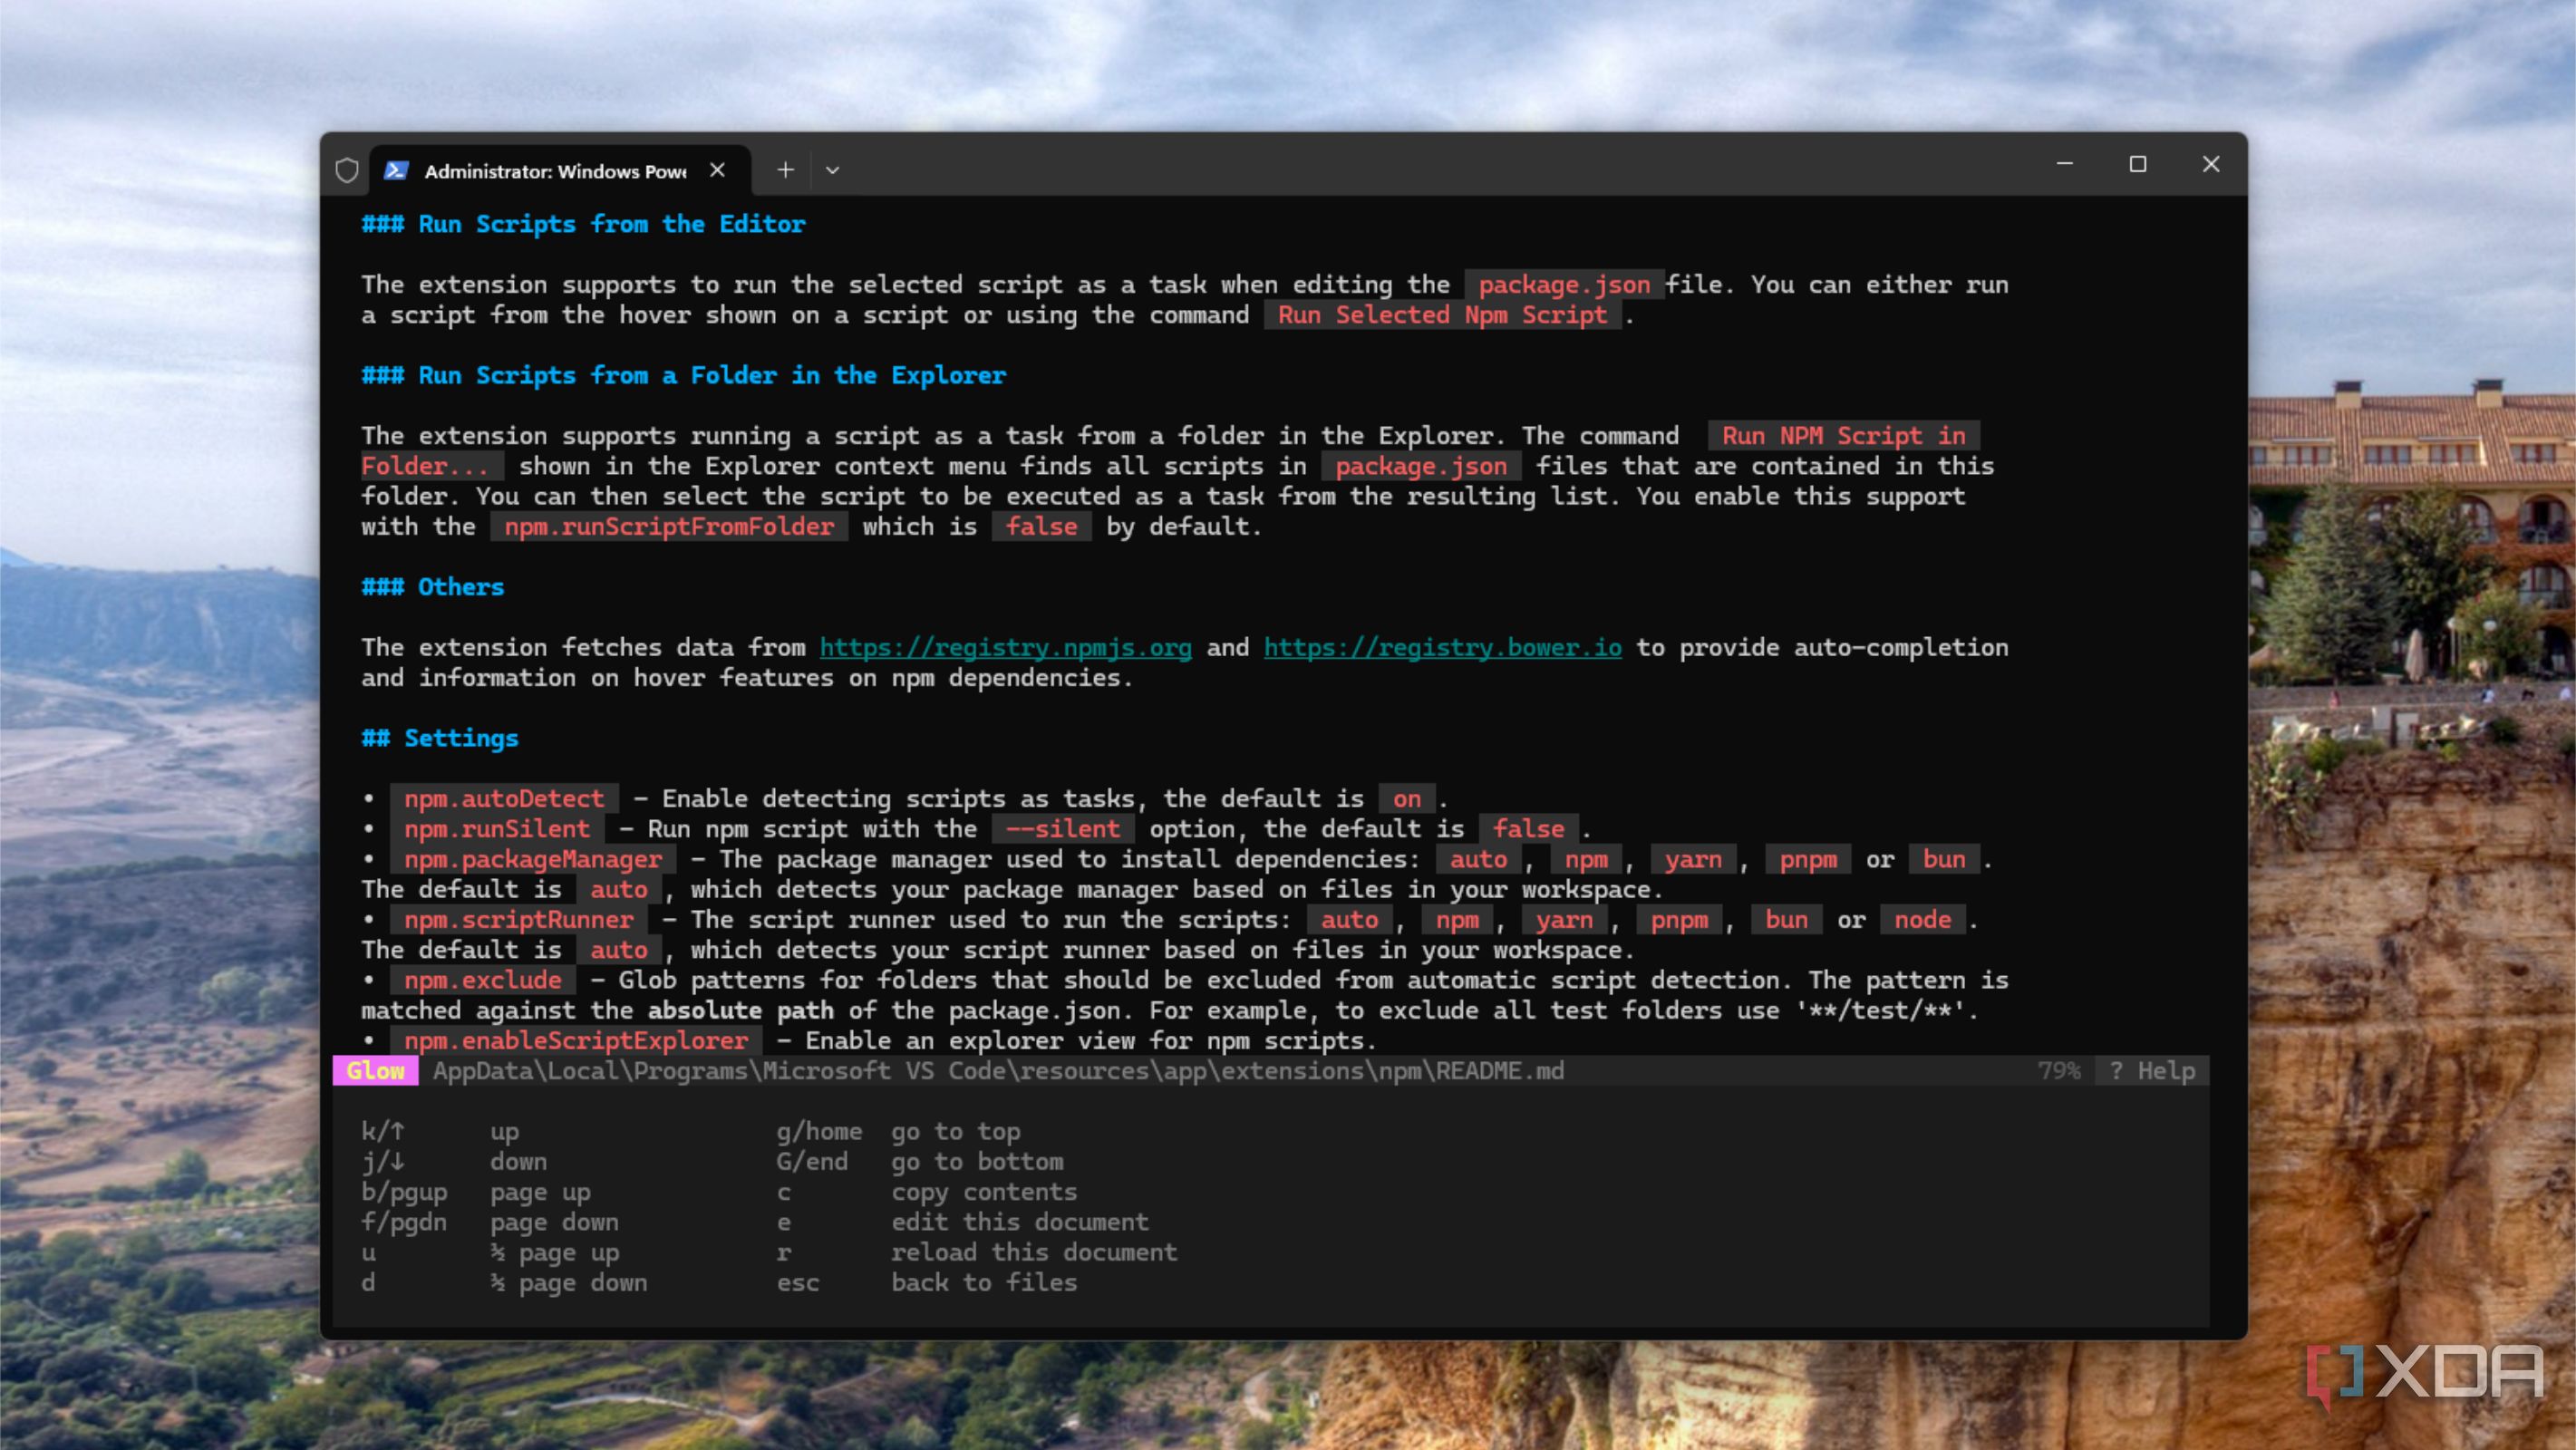Click the '## Settings' heading
This screenshot has height=1450, width=2576.
click(x=440, y=738)
